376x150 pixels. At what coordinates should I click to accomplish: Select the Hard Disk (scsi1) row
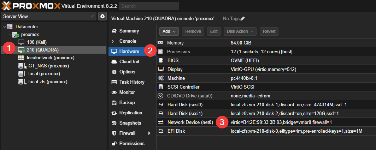click(266, 113)
